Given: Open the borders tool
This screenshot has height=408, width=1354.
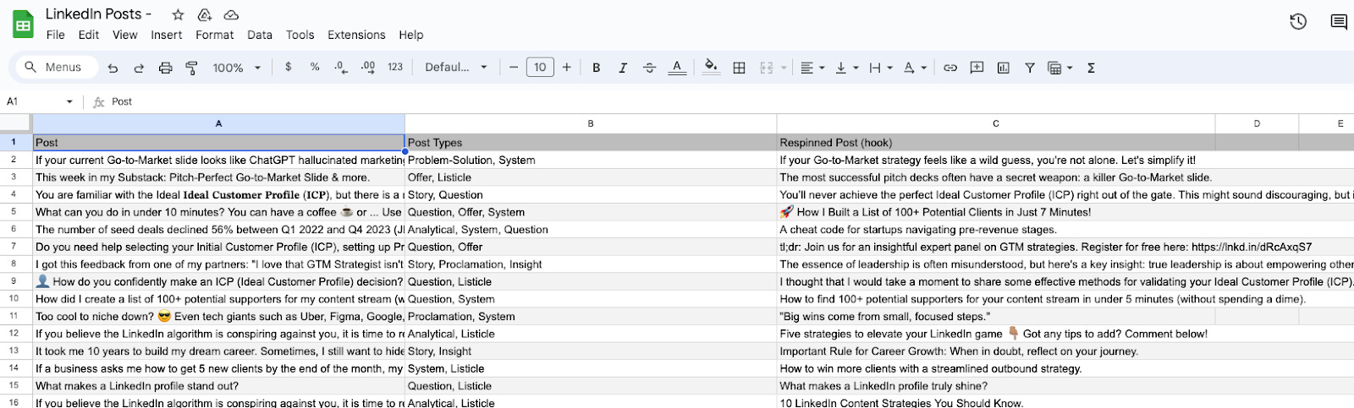Looking at the screenshot, I should pyautogui.click(x=739, y=68).
